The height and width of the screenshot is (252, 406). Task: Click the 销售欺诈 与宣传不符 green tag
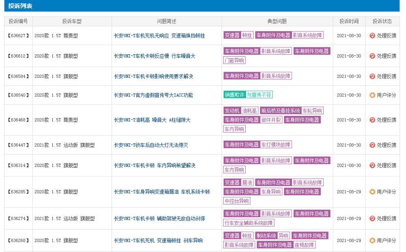point(248,94)
